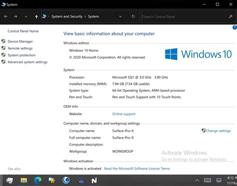Select 'Pen and Touch Support with 10 Touch Points'
The image size is (237, 186).
[x=146, y=97]
